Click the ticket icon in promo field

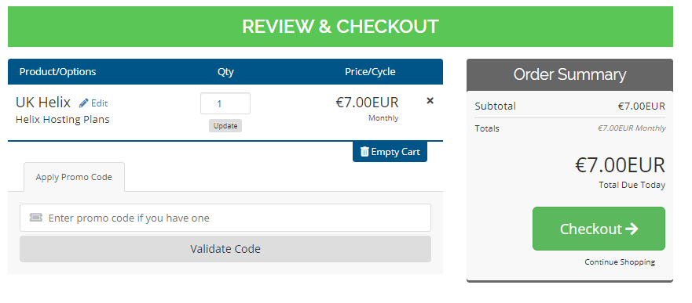click(36, 217)
